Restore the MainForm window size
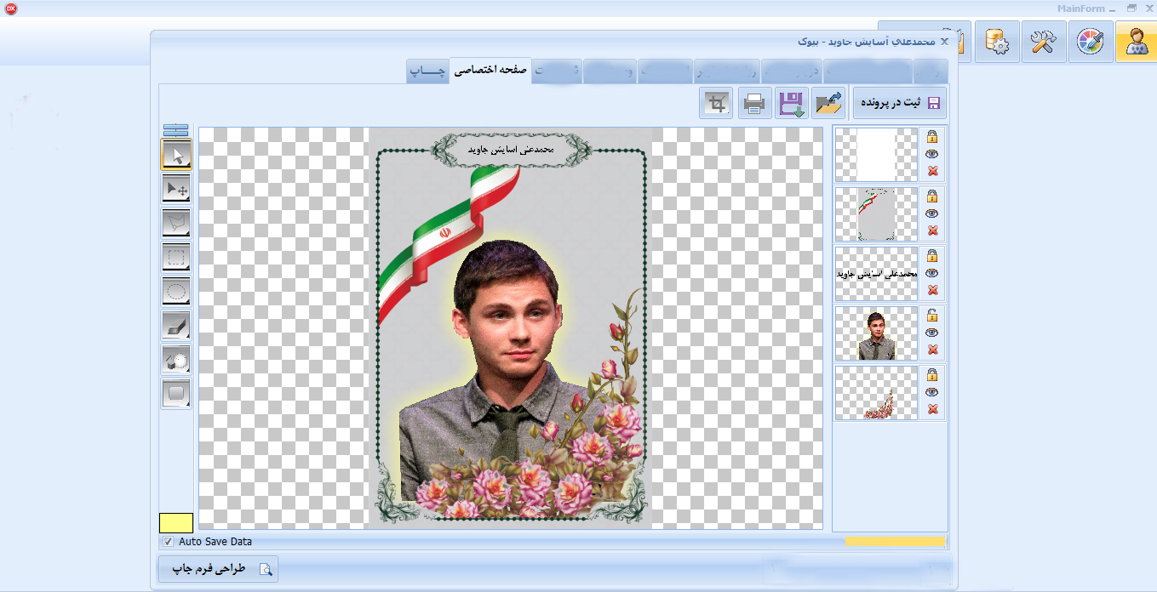Screen dimensions: 1157x592 pyautogui.click(x=1131, y=8)
